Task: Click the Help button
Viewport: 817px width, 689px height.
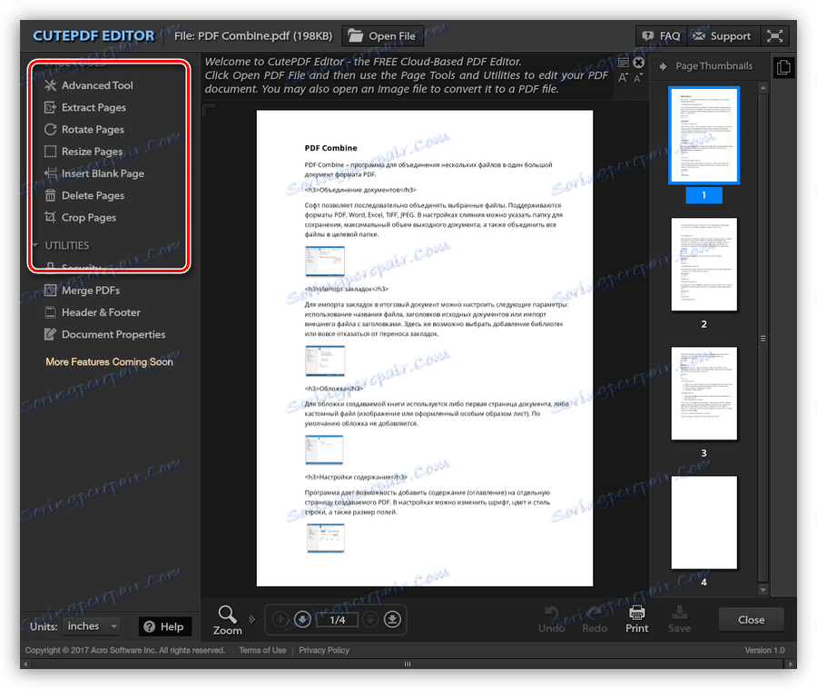Action: pos(164,626)
